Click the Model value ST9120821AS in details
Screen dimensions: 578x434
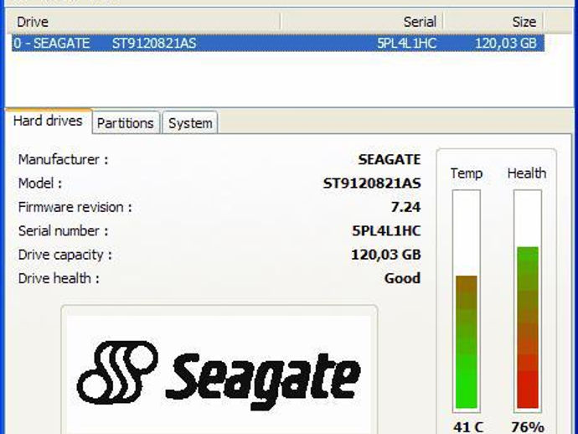[372, 183]
